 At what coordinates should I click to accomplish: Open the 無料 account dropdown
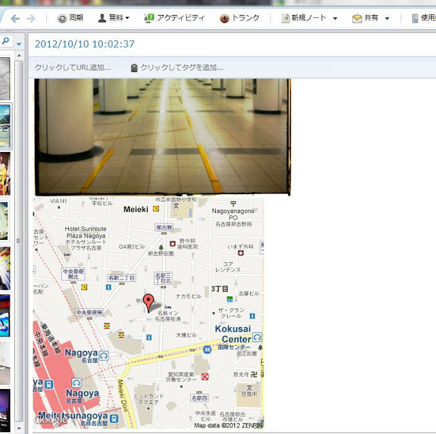click(114, 18)
